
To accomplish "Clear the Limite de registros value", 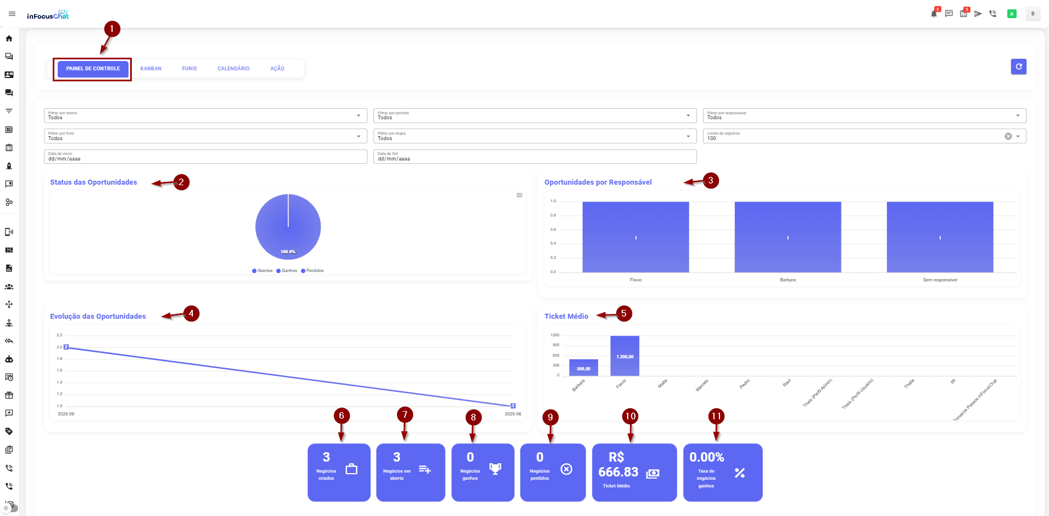I will [1008, 136].
